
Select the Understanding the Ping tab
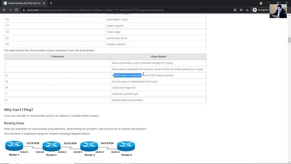point(24,3)
